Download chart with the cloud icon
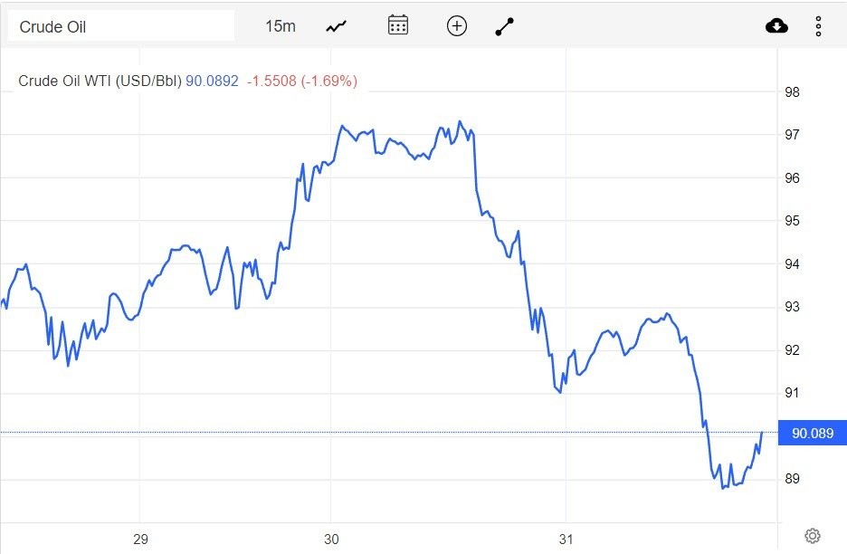Viewport: 847px width, 554px height. 776,26
